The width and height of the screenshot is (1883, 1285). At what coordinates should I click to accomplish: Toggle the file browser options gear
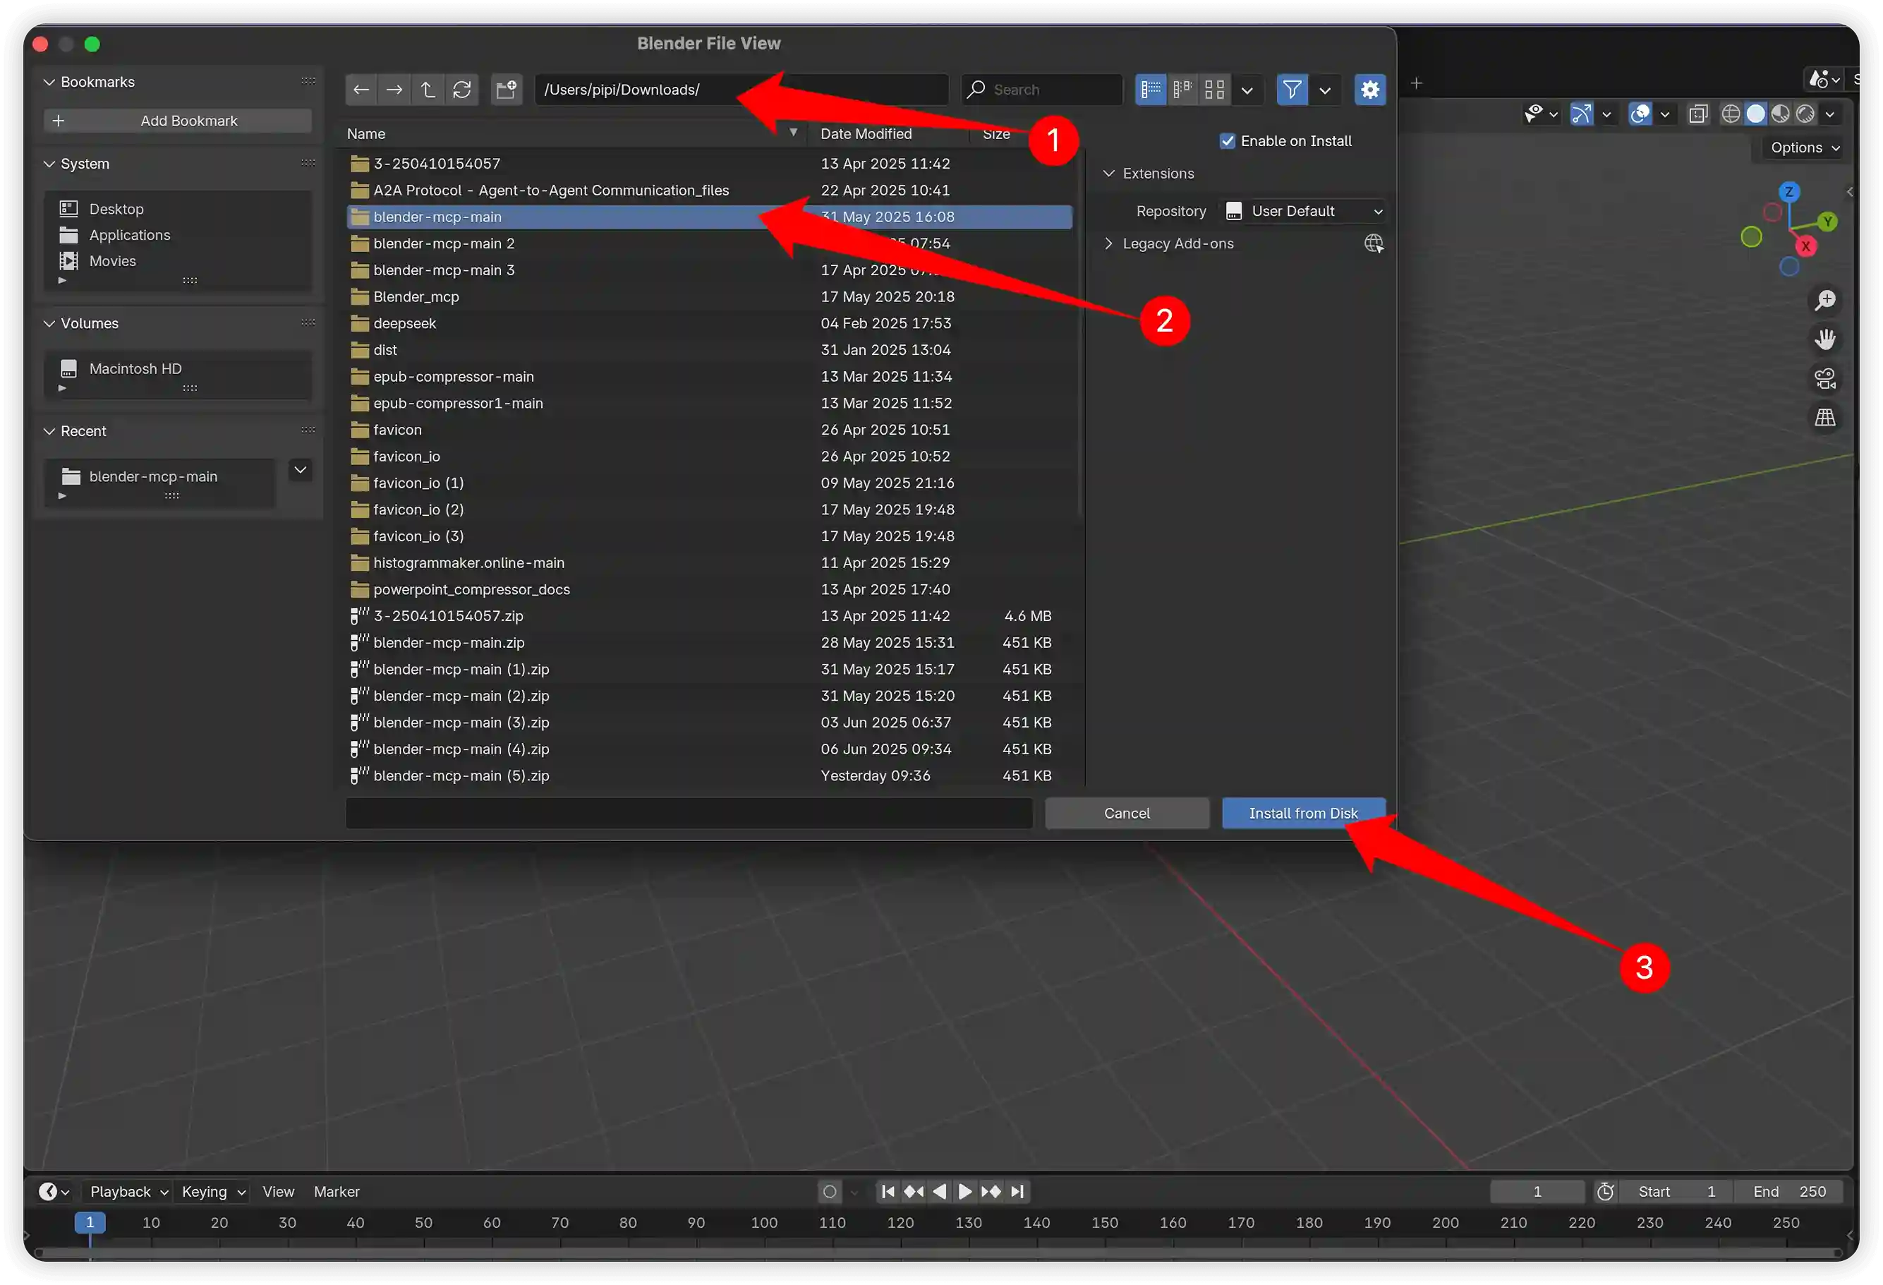1370,90
